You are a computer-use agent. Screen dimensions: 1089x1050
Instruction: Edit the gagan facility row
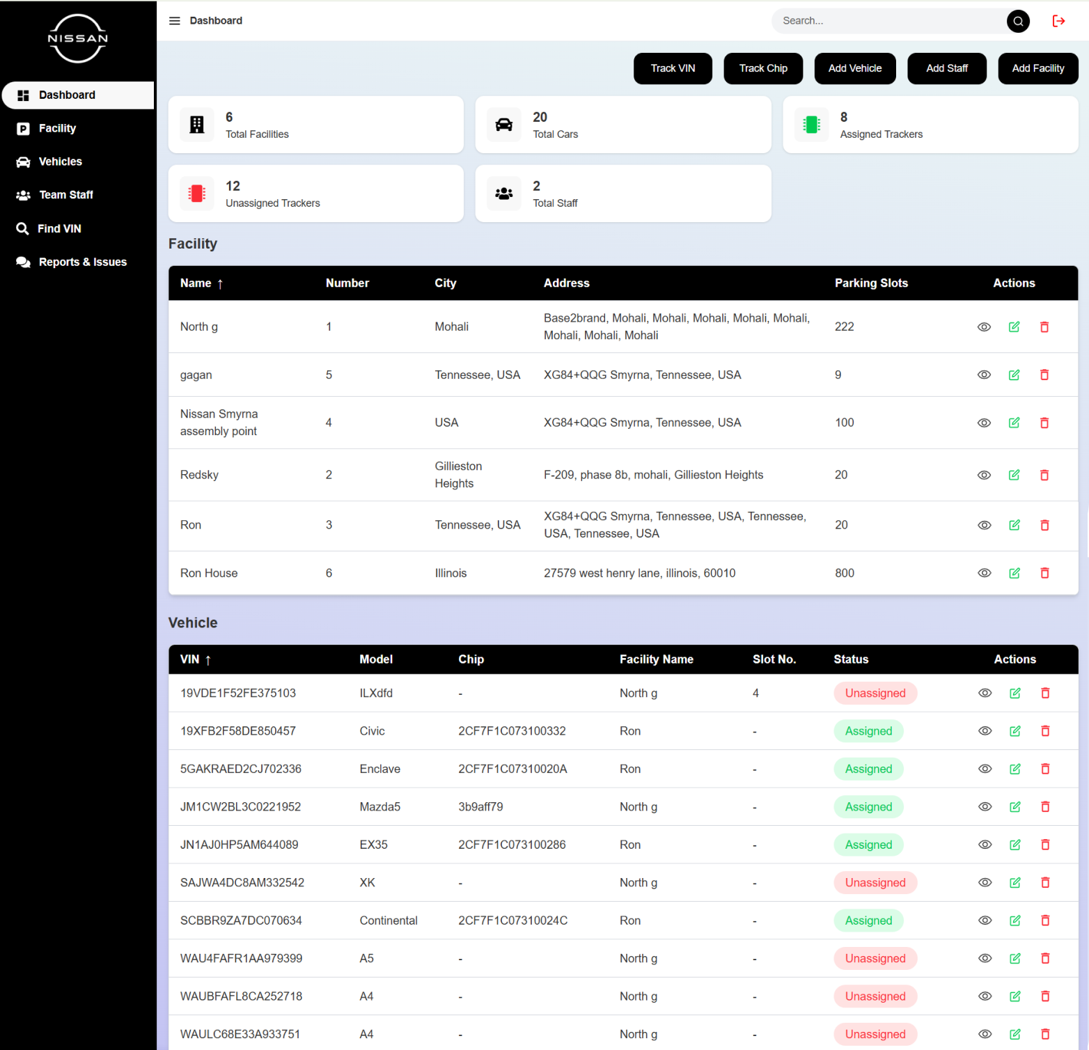[1014, 375]
